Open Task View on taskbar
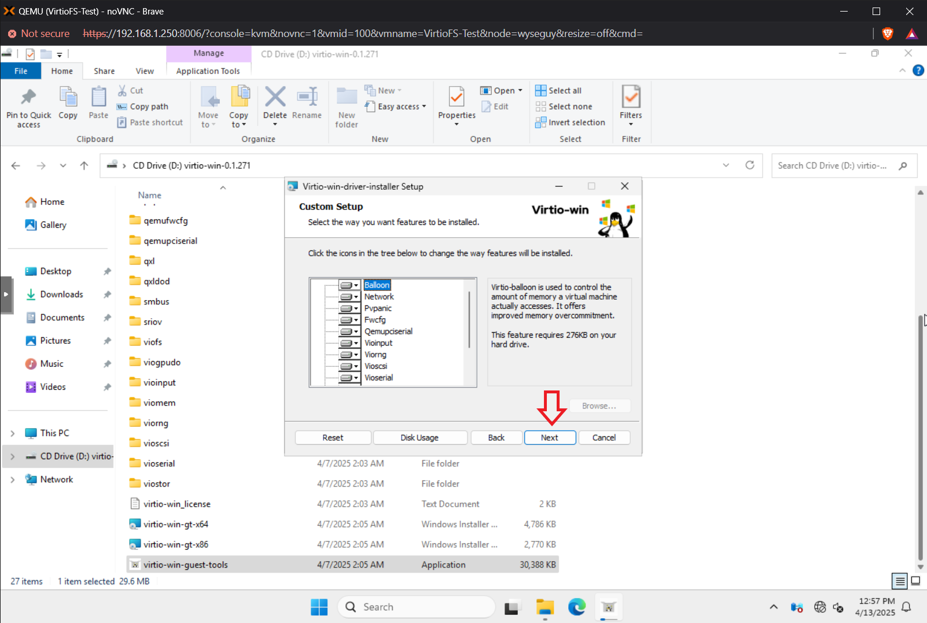The image size is (927, 623). coord(512,607)
